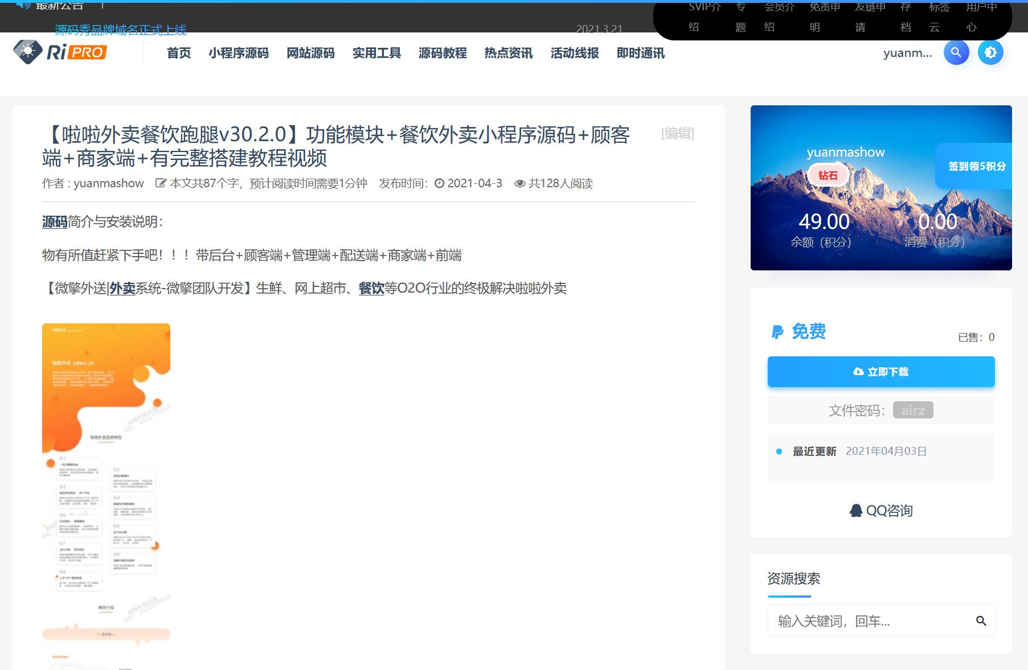Click the RiPRO site logo

60,52
